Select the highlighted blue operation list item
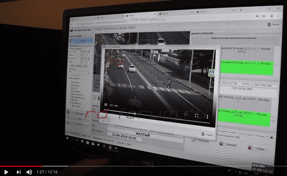The image size is (287, 176). tap(82, 41)
